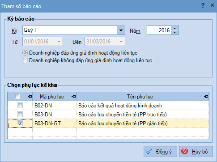217x162 pixels.
Task: Toggle the select-all checkbox in header
Action: [17, 97]
